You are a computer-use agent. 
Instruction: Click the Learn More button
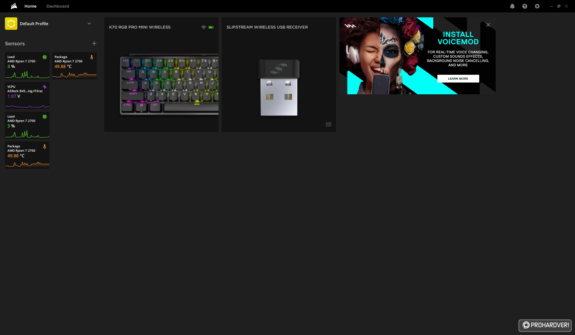coord(458,78)
